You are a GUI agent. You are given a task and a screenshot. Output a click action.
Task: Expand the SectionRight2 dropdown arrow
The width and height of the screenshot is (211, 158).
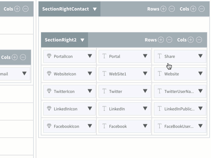[x=82, y=40]
